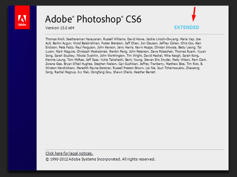Click the name Meredith Payne-Stotzner
Viewport: 237px width, 177px height.
tap(93, 68)
